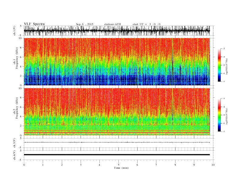This screenshot has height=185, width=240.
Task: Click the '-3' value on ch.2 colorbar
Action: point(224,99)
